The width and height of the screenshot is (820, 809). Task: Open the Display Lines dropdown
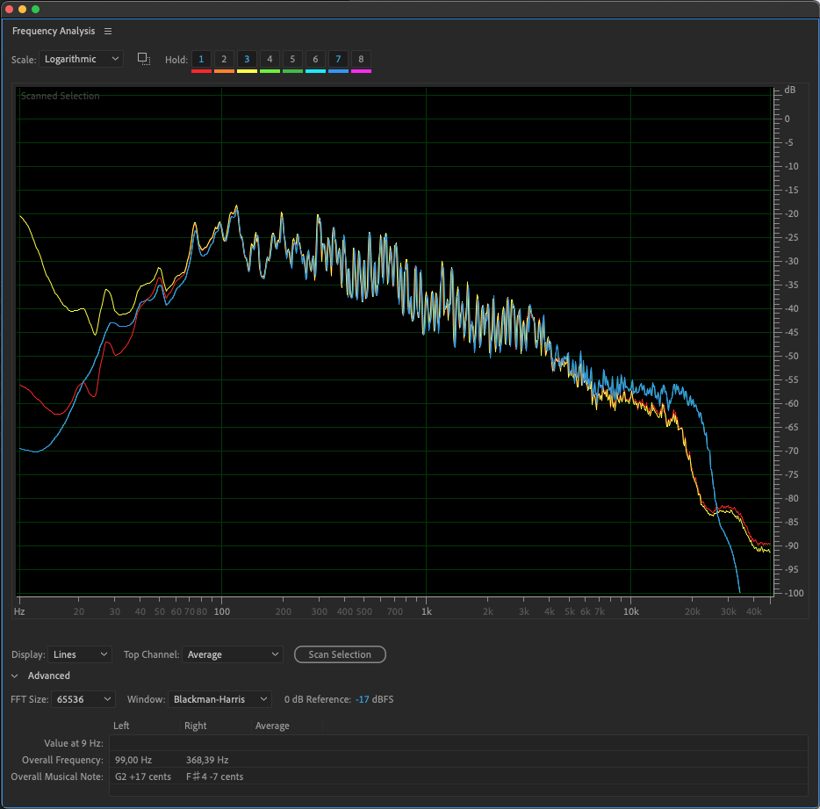pos(80,654)
